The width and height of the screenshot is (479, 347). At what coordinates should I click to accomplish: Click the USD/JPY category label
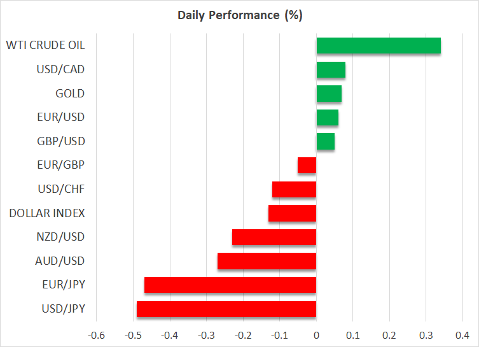tap(62, 309)
